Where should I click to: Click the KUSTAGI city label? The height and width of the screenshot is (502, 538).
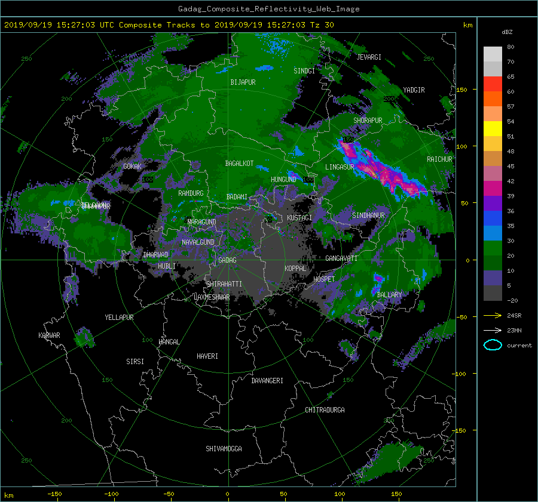click(299, 218)
